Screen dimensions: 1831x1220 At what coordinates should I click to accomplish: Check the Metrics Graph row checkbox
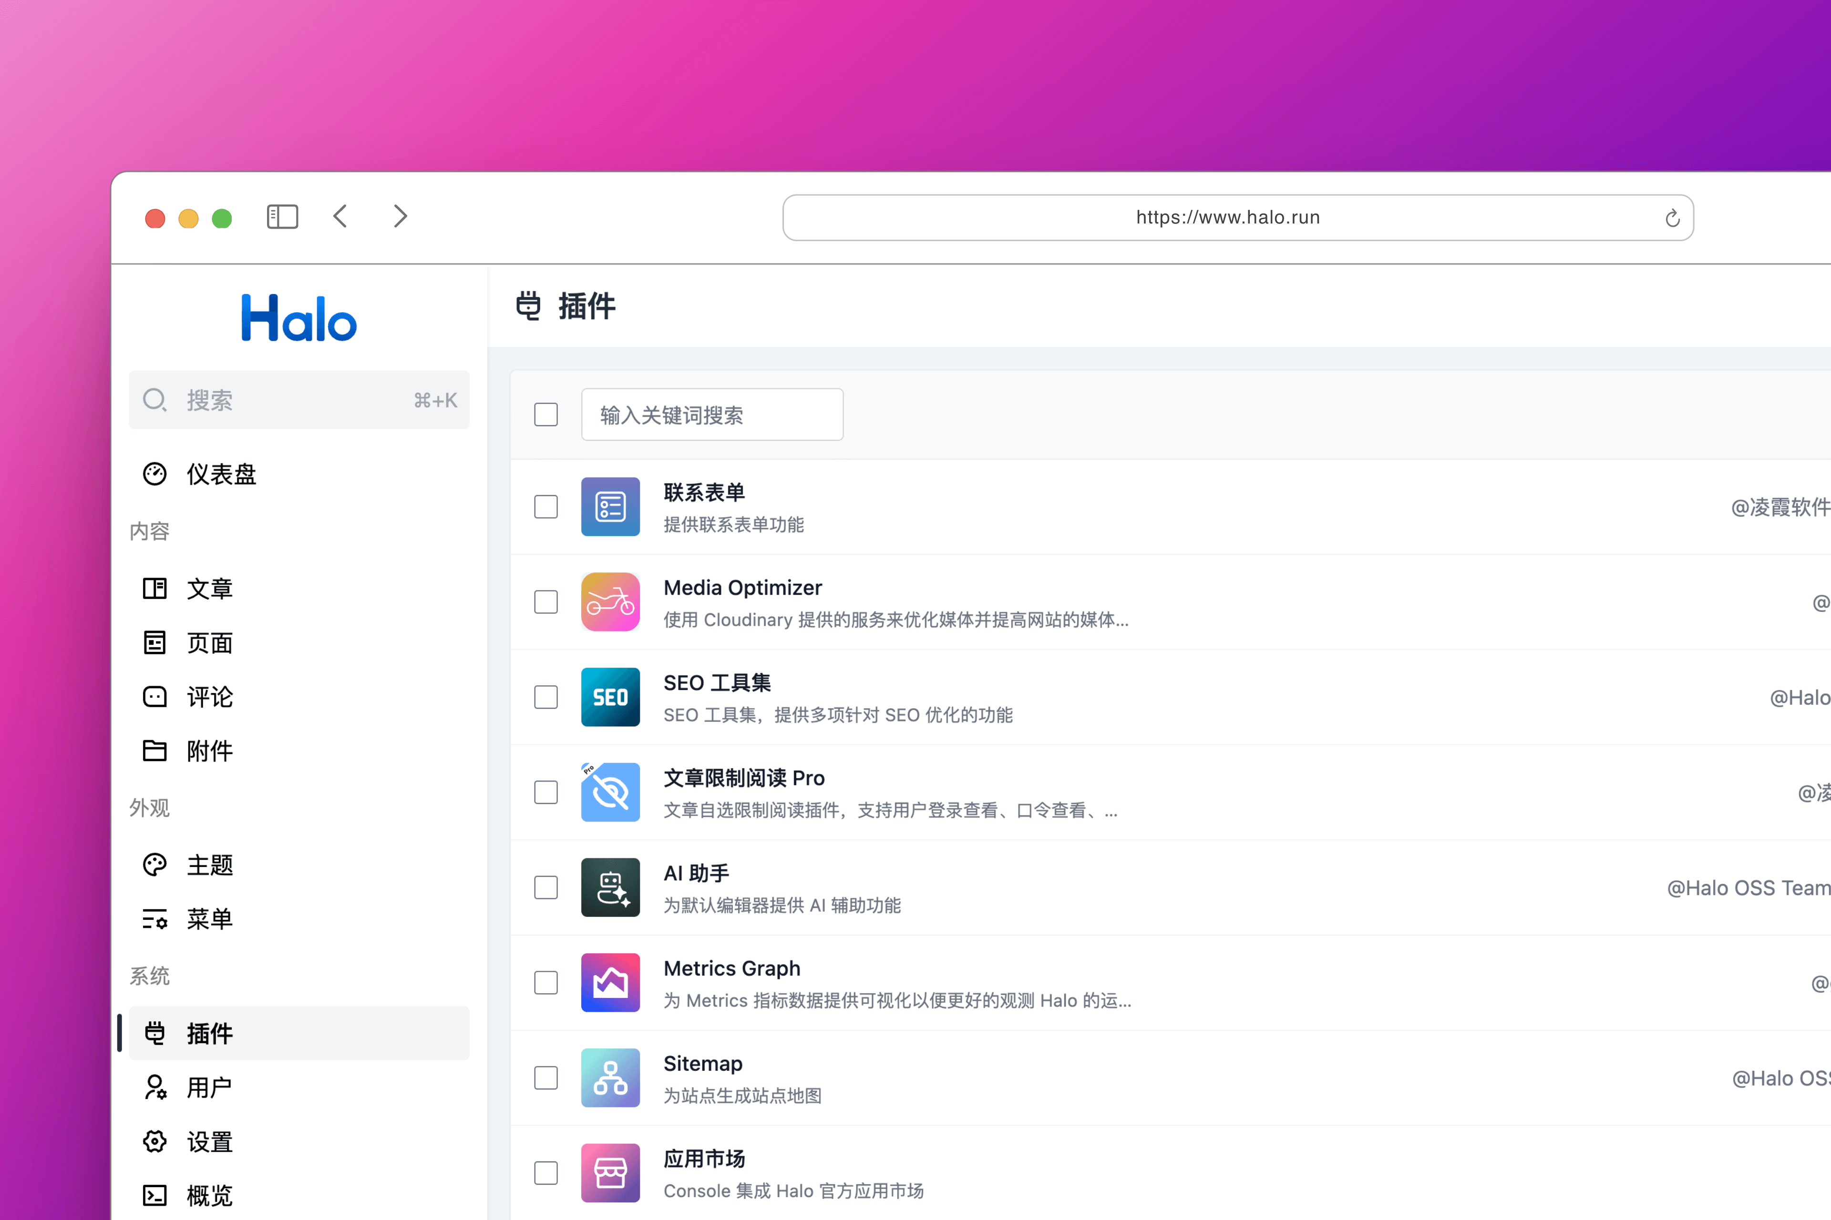coord(545,983)
